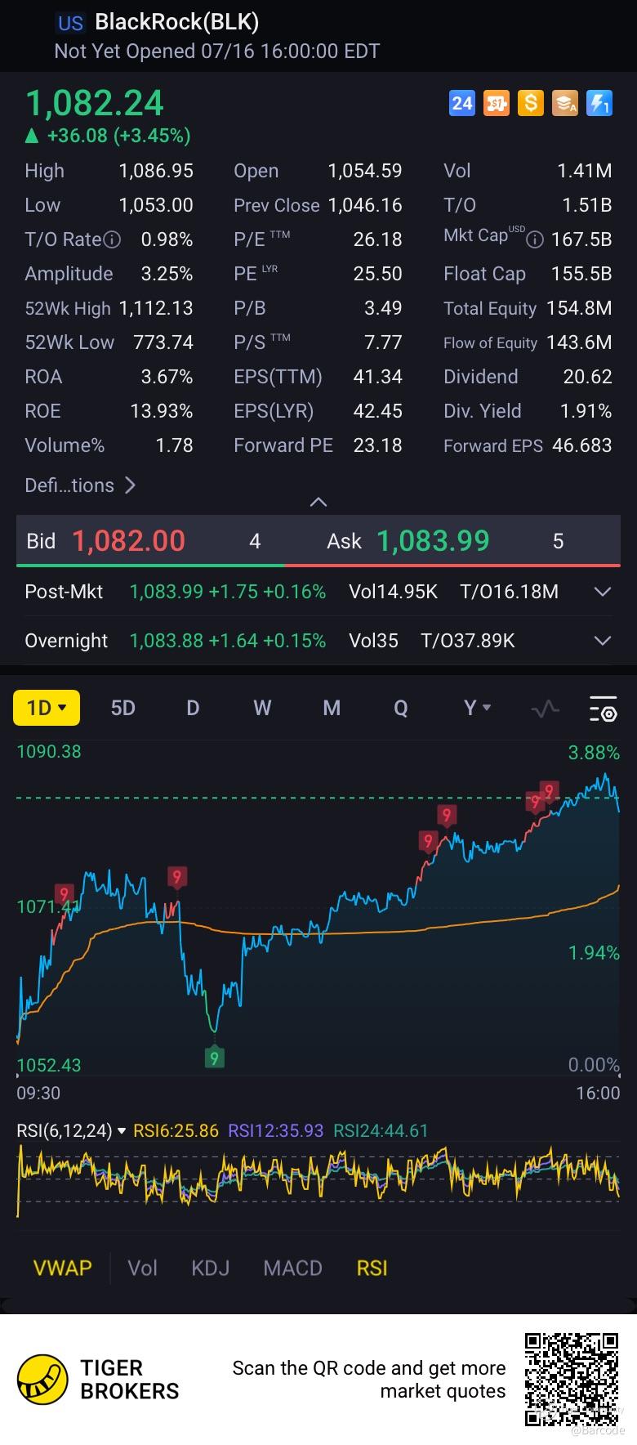
Task: Tap the ROE value 13.93%
Action: (x=162, y=411)
